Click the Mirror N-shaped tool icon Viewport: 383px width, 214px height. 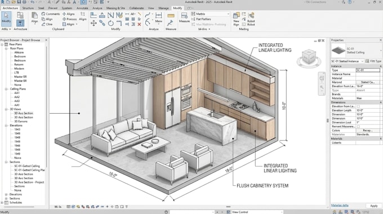[110, 15]
